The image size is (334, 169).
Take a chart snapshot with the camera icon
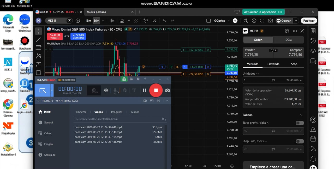[x=271, y=21]
